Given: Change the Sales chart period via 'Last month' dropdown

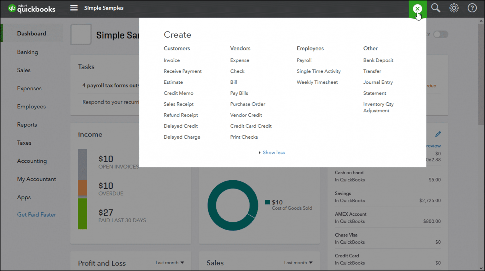Looking at the screenshot, I should 298,262.
